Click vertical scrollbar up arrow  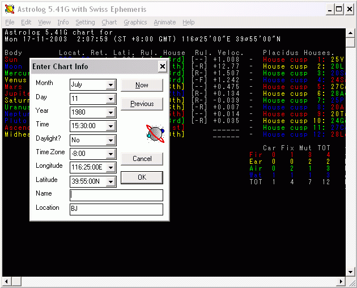pos(350,33)
